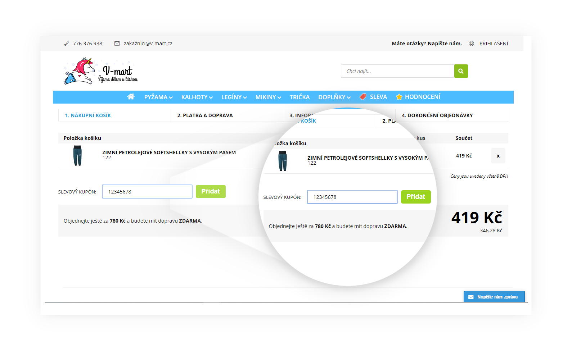Open ZIMNÍ PETROLEJOVÉ SOFTSHELLKY product title, left cart row
Screen dimensions: 572x351
(169, 152)
